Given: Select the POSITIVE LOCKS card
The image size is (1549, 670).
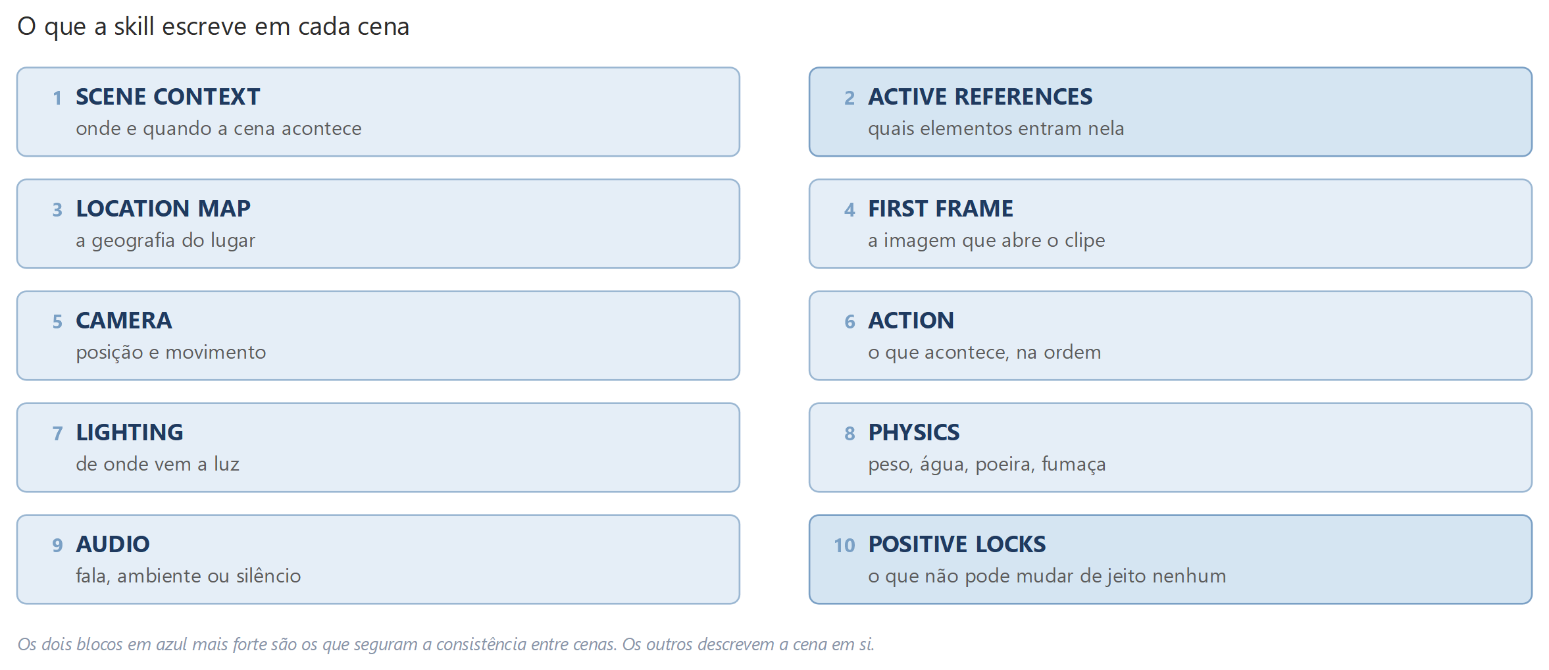Looking at the screenshot, I should 1171,559.
